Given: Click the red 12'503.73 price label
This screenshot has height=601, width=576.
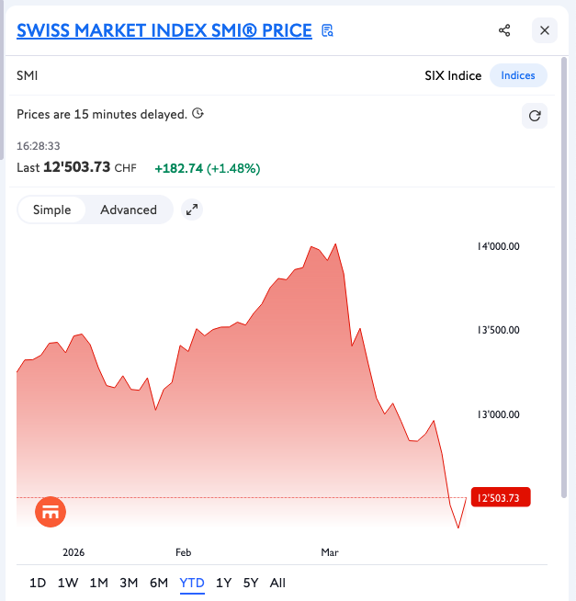Looking at the screenshot, I should 501,497.
